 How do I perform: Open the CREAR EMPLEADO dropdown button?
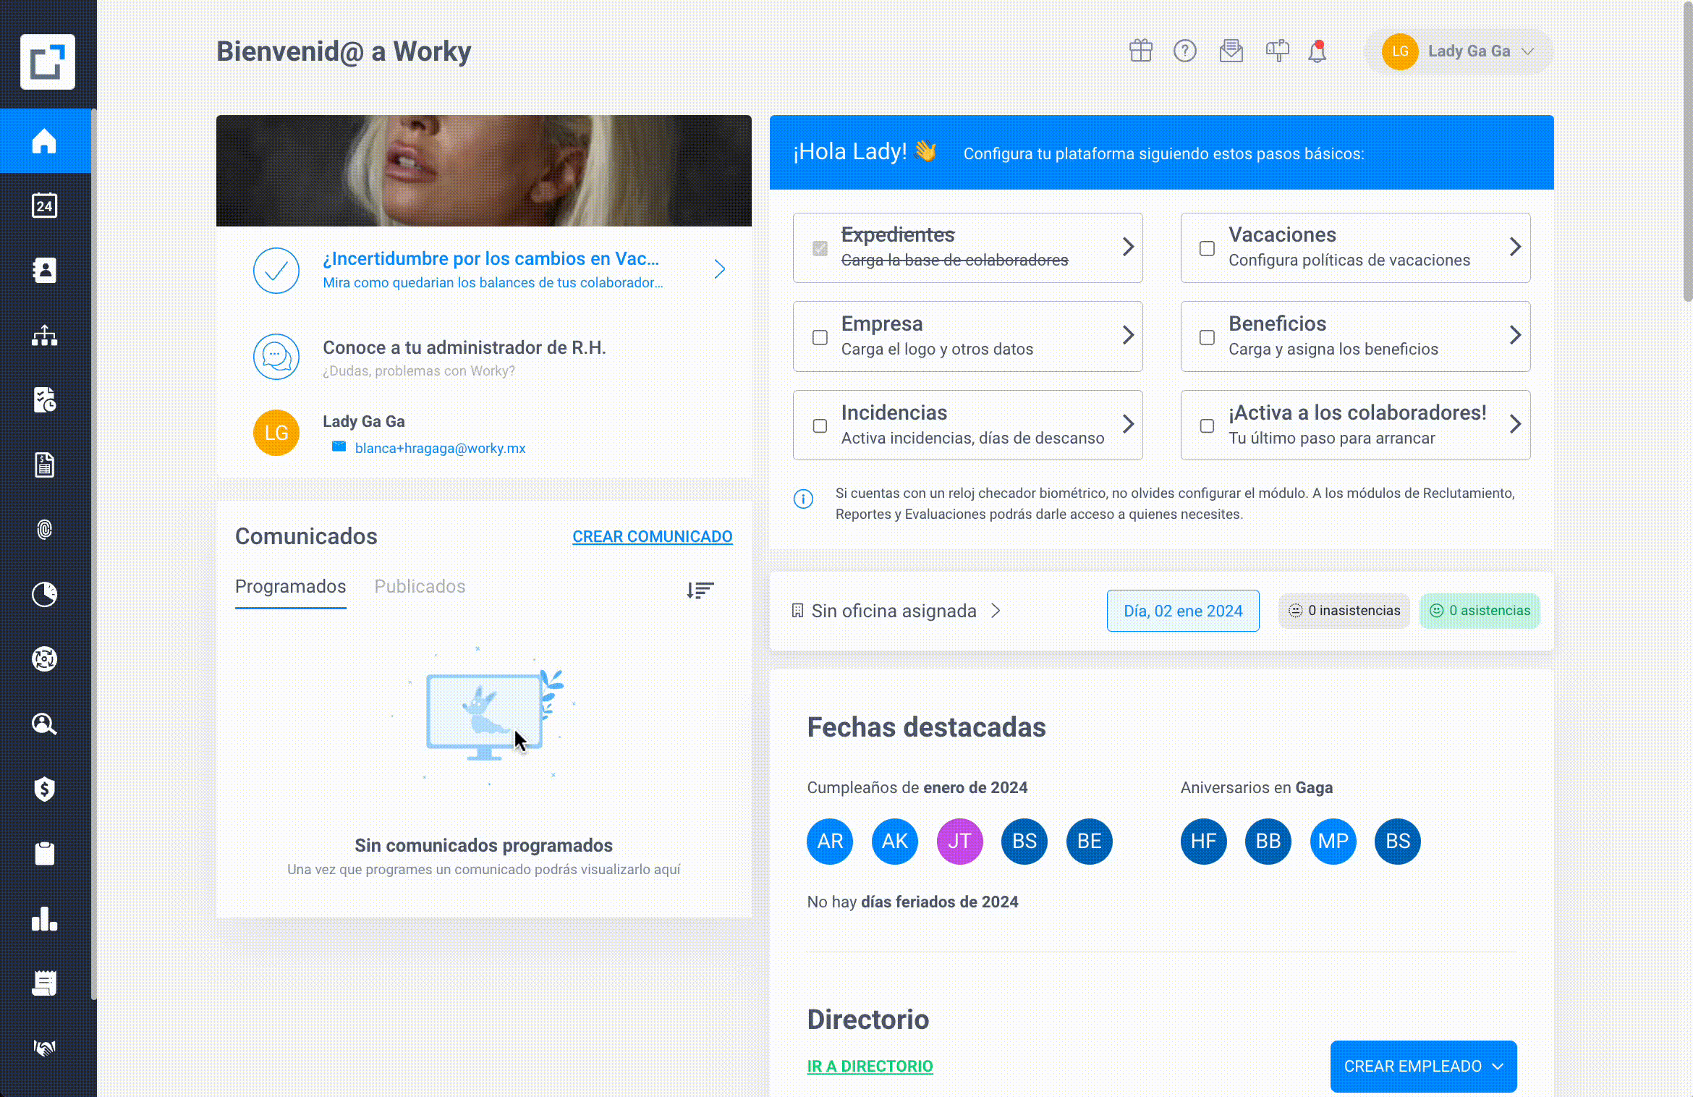[1423, 1066]
